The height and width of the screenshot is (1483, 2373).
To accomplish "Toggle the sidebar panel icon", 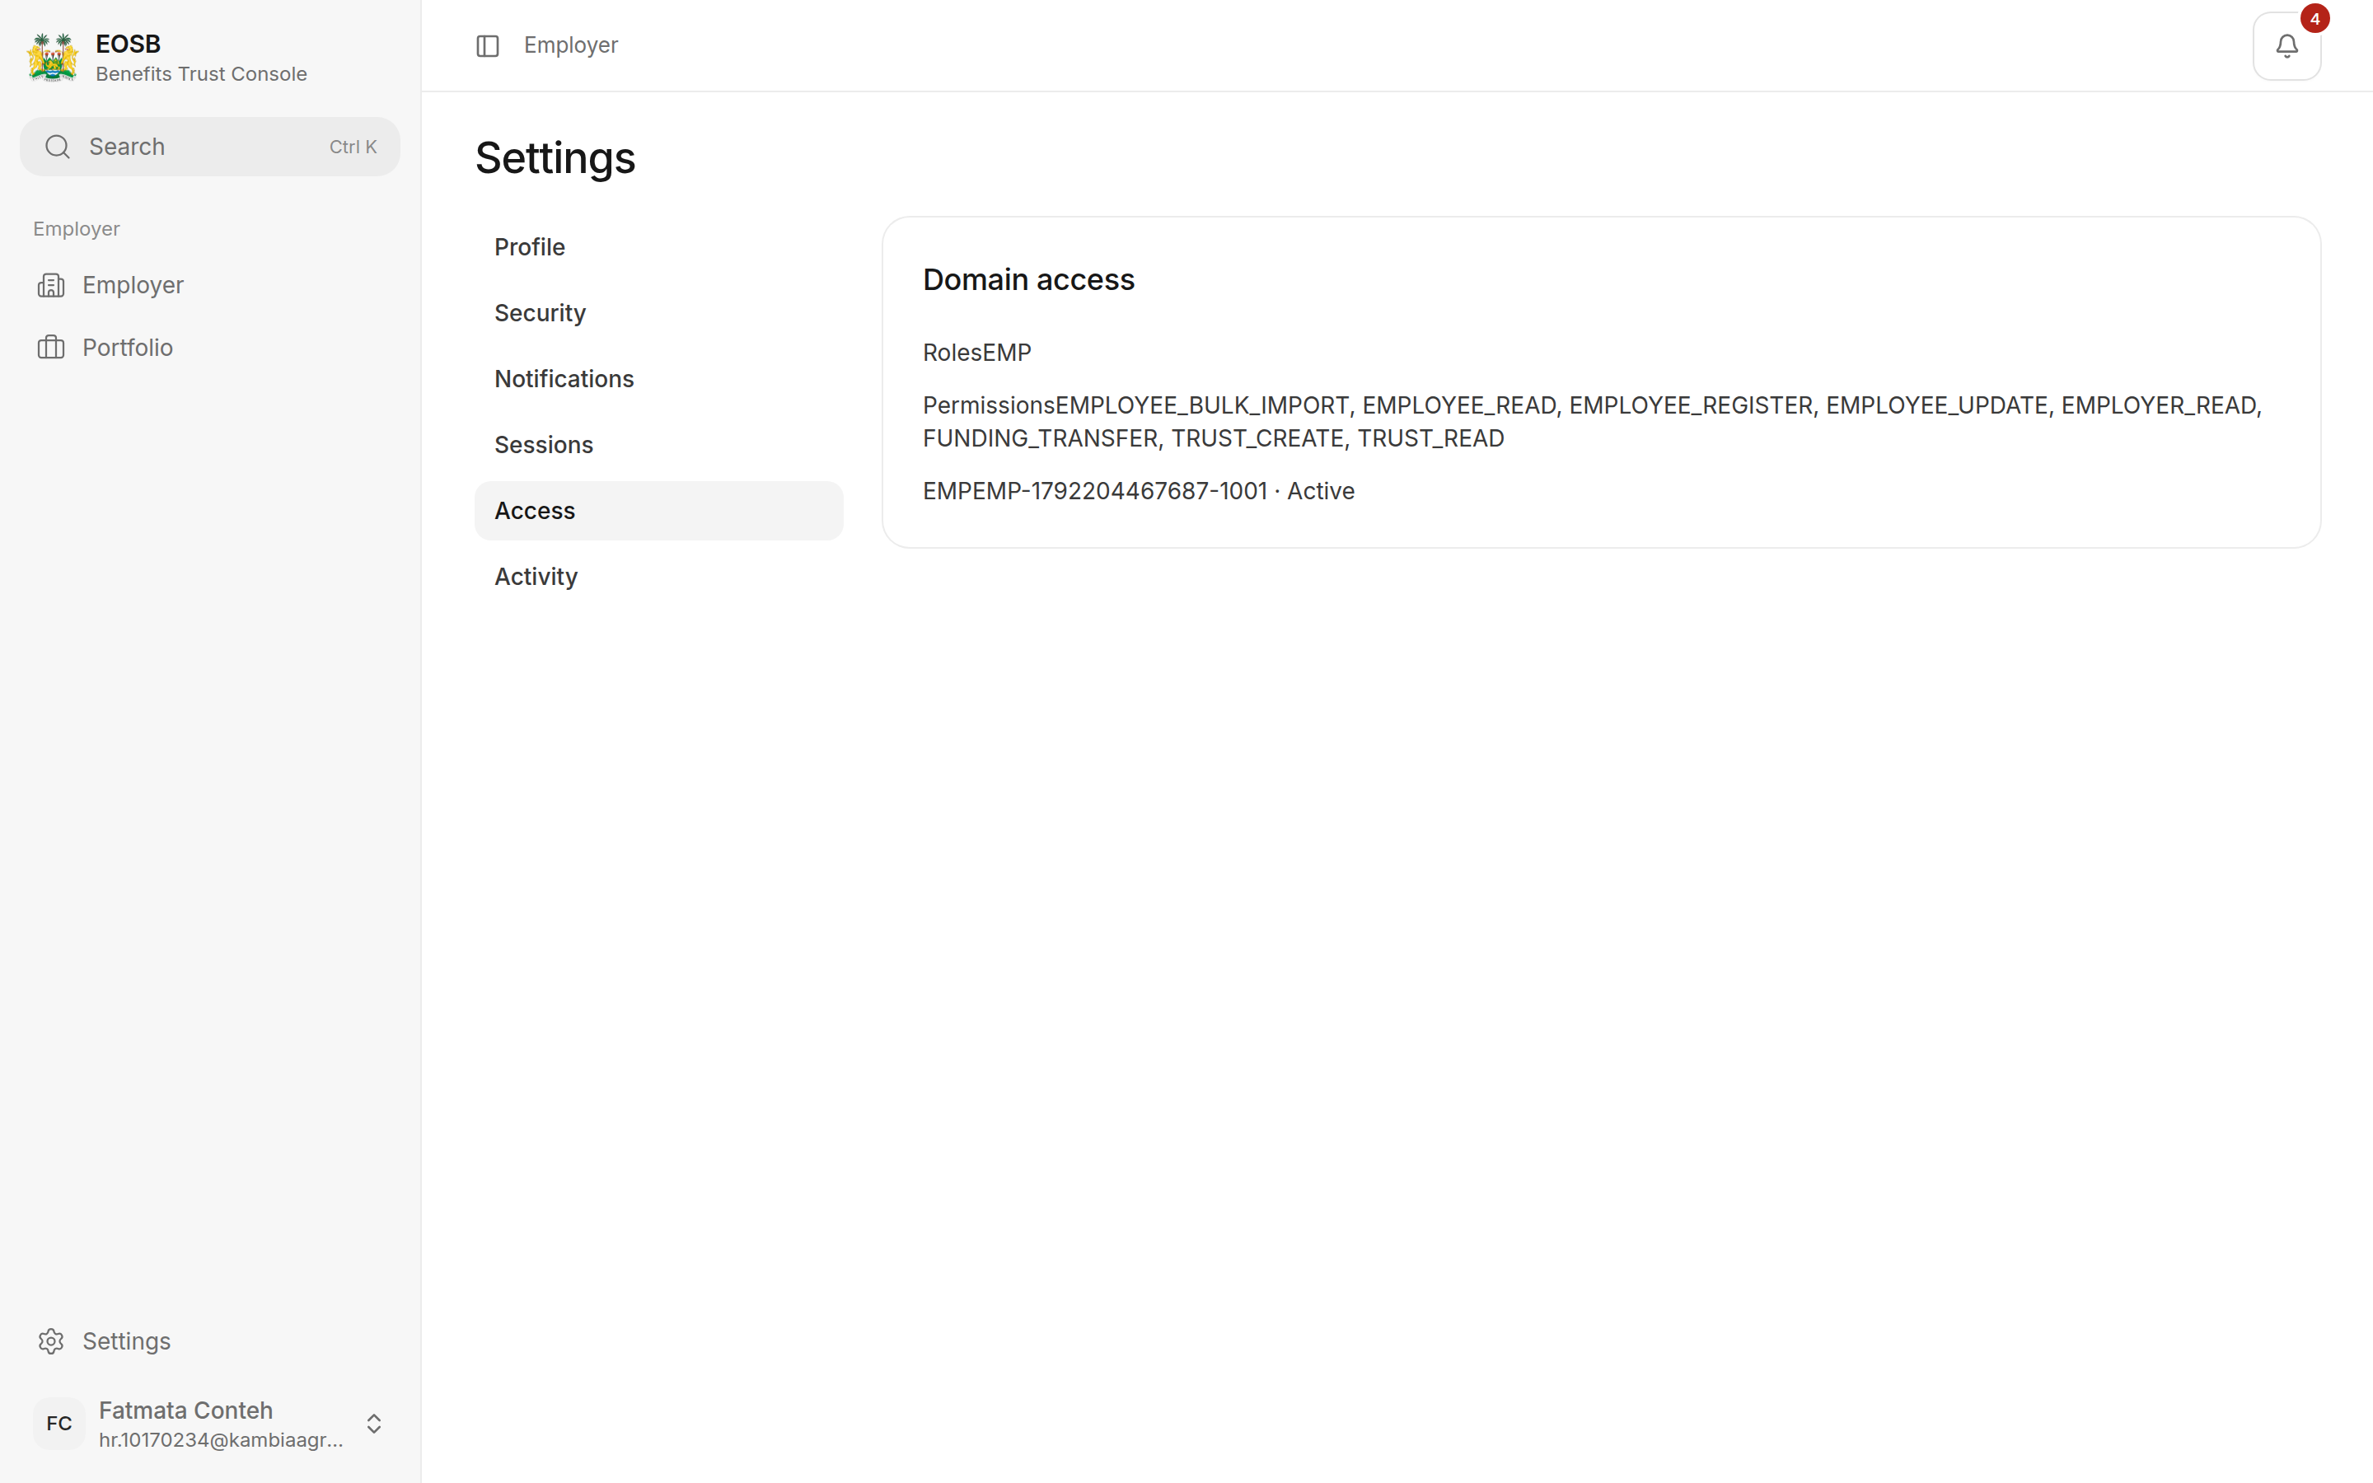I will (x=487, y=46).
